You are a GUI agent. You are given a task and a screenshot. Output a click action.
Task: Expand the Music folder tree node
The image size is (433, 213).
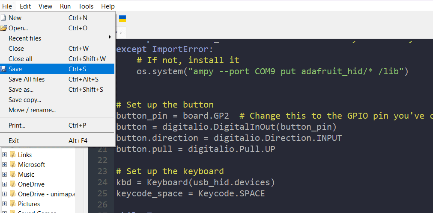point(5,175)
